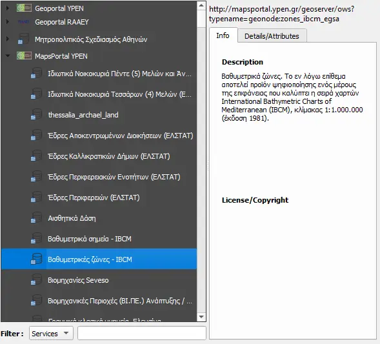
Task: Click the Geoportal YPEN service icon
Action: pyautogui.click(x=24, y=8)
